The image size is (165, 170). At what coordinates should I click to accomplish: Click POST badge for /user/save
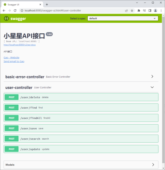tap(12, 128)
